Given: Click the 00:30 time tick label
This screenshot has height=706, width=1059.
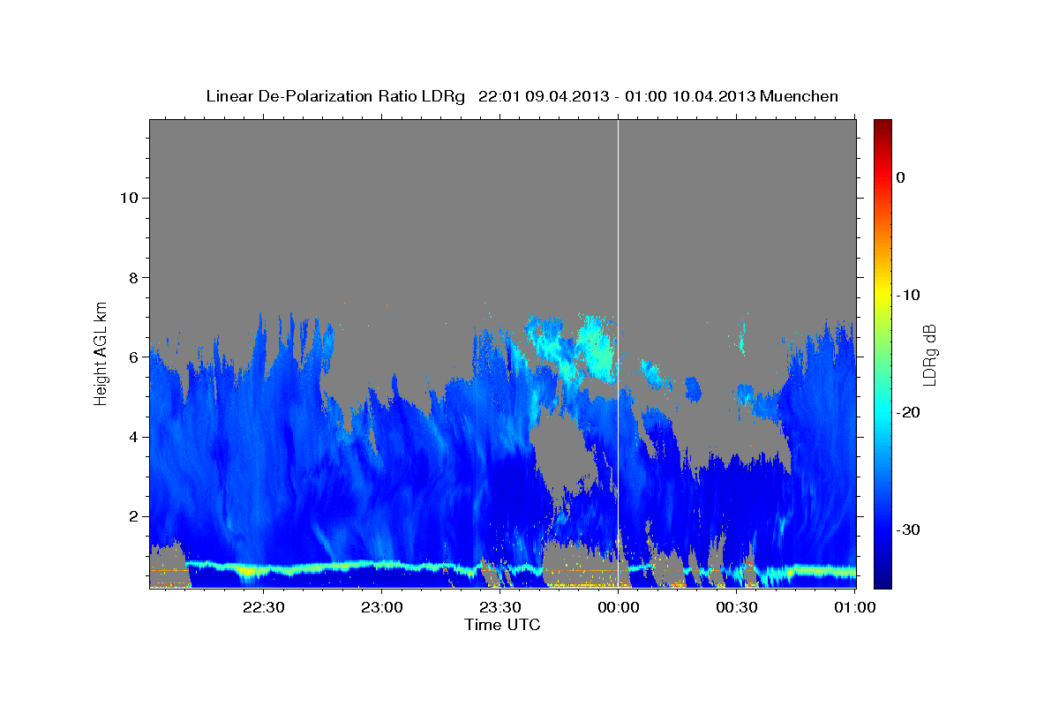Looking at the screenshot, I should pyautogui.click(x=737, y=607).
